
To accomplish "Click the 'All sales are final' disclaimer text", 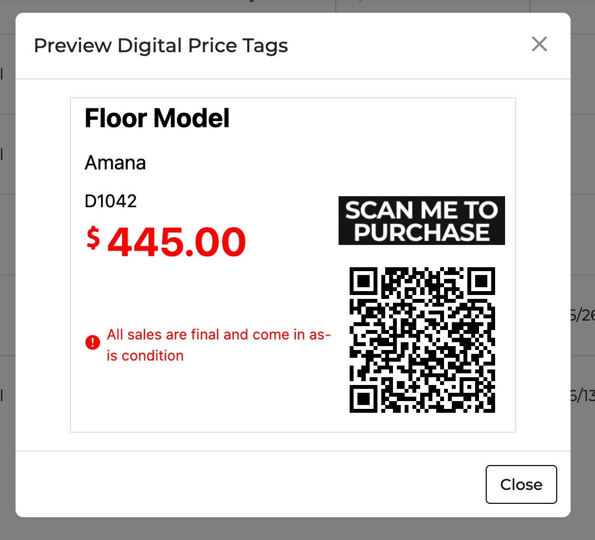I will click(x=219, y=335).
